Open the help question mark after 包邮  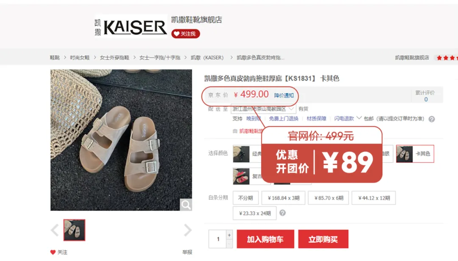click(x=432, y=119)
